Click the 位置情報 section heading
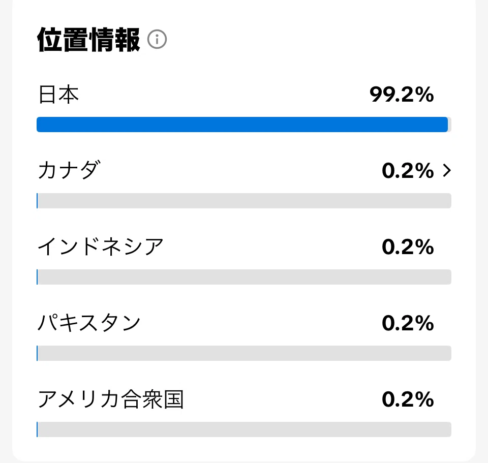 (88, 40)
